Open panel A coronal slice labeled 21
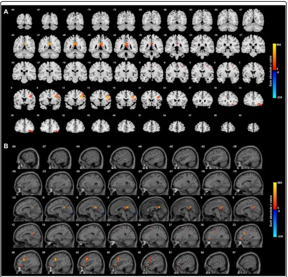288x277 pixels. tap(152, 99)
